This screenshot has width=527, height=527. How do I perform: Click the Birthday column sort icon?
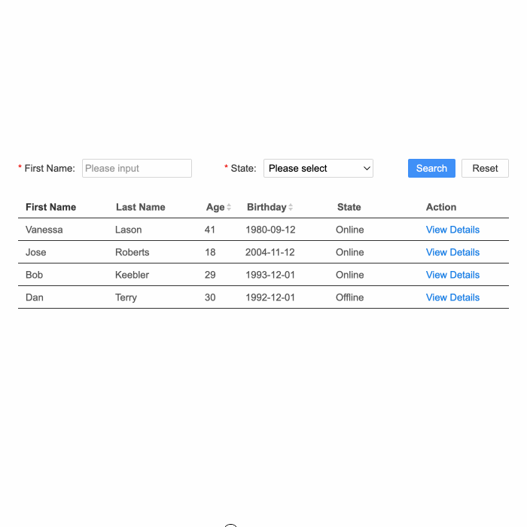pos(291,207)
